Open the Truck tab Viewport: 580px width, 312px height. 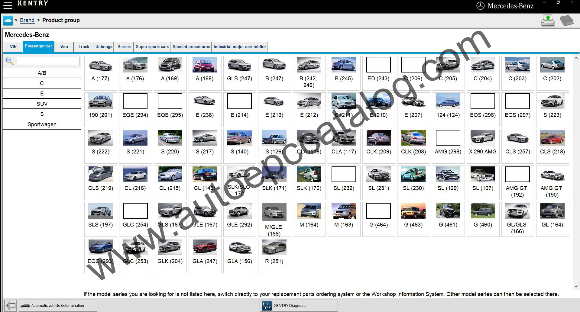[x=84, y=47]
